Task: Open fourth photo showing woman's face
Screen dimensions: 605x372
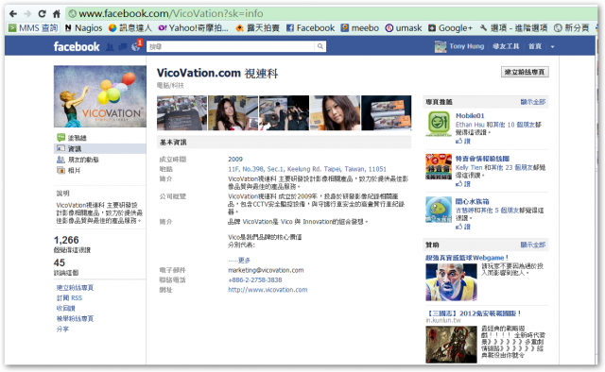Action: click(x=336, y=113)
